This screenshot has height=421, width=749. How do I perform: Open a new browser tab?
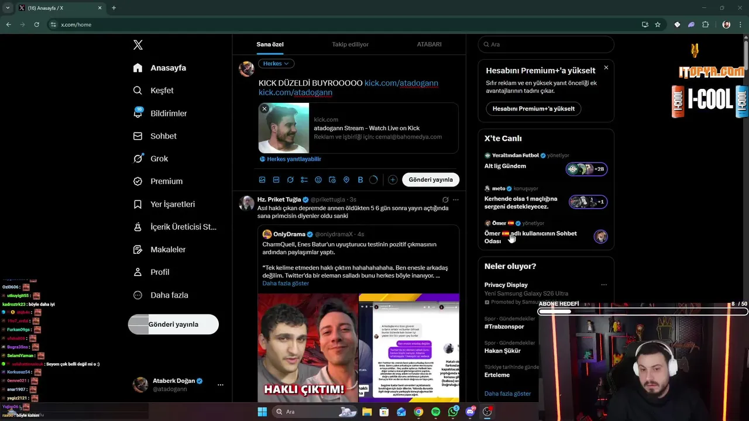114,8
